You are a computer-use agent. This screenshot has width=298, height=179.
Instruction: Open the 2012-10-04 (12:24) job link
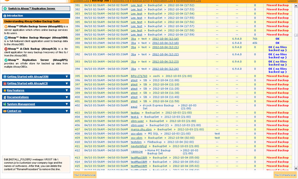coord(165,69)
